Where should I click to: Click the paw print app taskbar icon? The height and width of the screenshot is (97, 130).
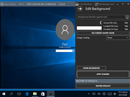pos(51,94)
